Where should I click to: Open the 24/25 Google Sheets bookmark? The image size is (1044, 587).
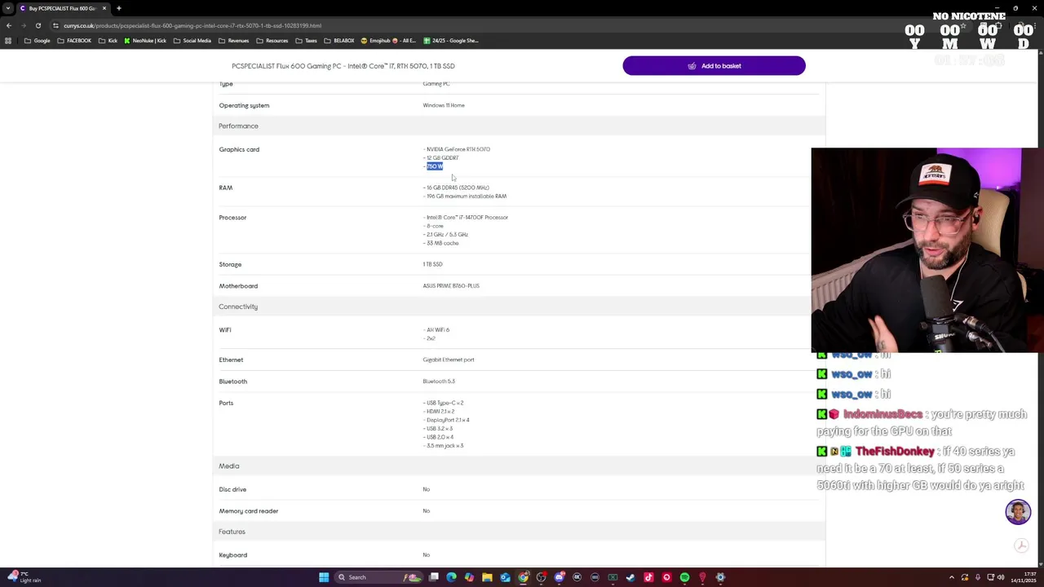451,41
